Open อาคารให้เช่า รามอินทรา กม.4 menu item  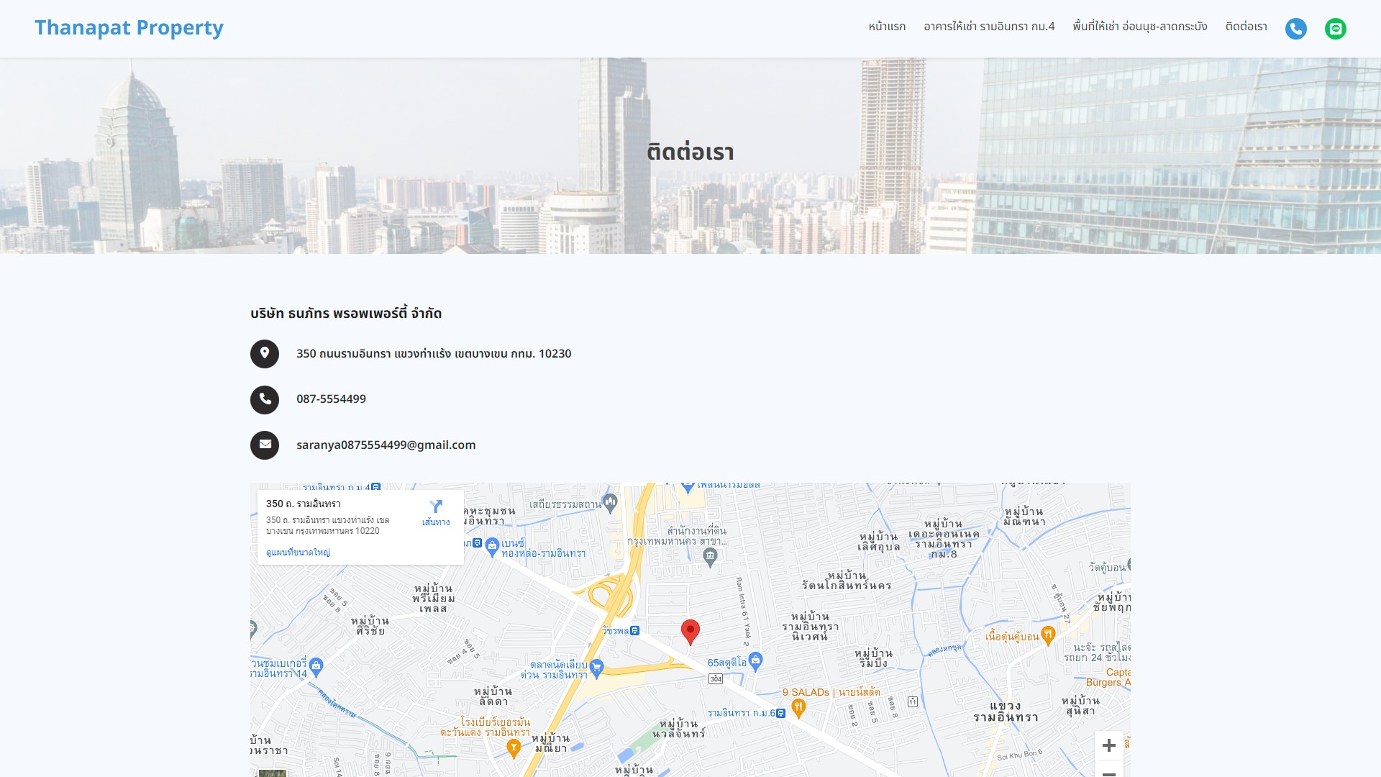989,27
